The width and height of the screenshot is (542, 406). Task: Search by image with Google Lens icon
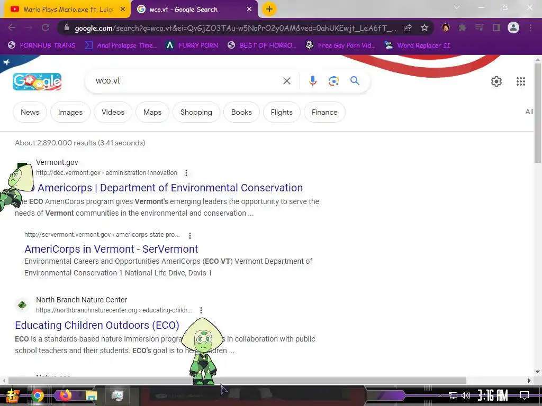[x=333, y=81]
